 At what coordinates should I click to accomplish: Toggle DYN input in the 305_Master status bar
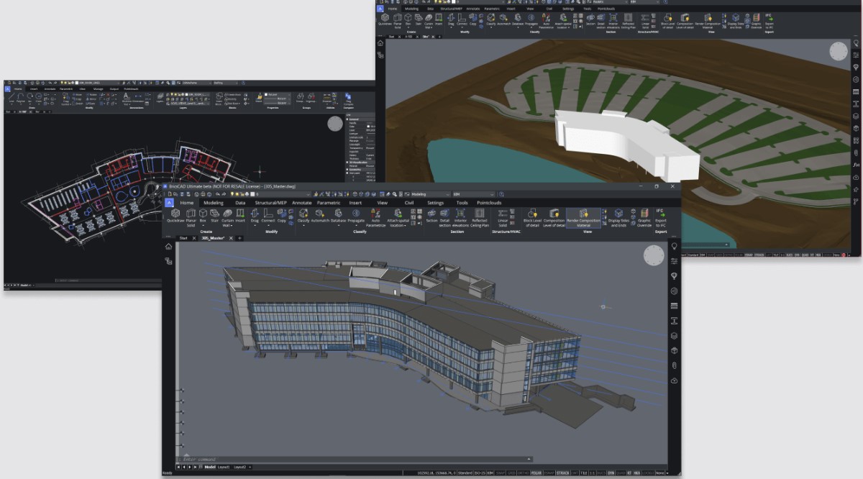tap(611, 473)
